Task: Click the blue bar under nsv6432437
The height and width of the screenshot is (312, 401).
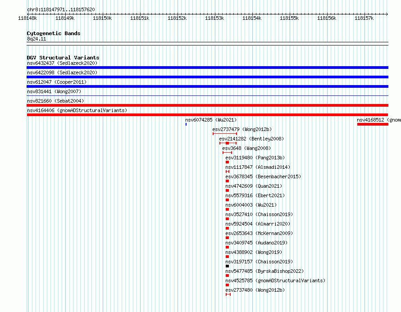Action: (207, 68)
